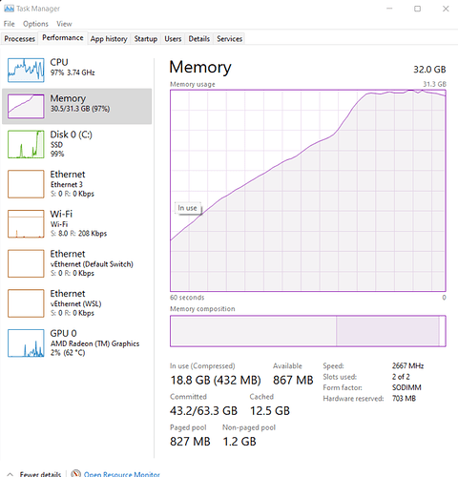Select the CPU usage graph thumbnail
The height and width of the screenshot is (477, 458).
point(26,70)
